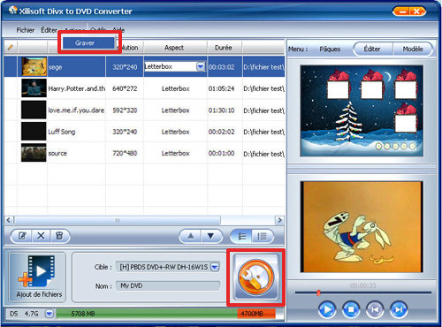Open the Aspect dropdown for sege
442x327 pixels.
point(201,66)
